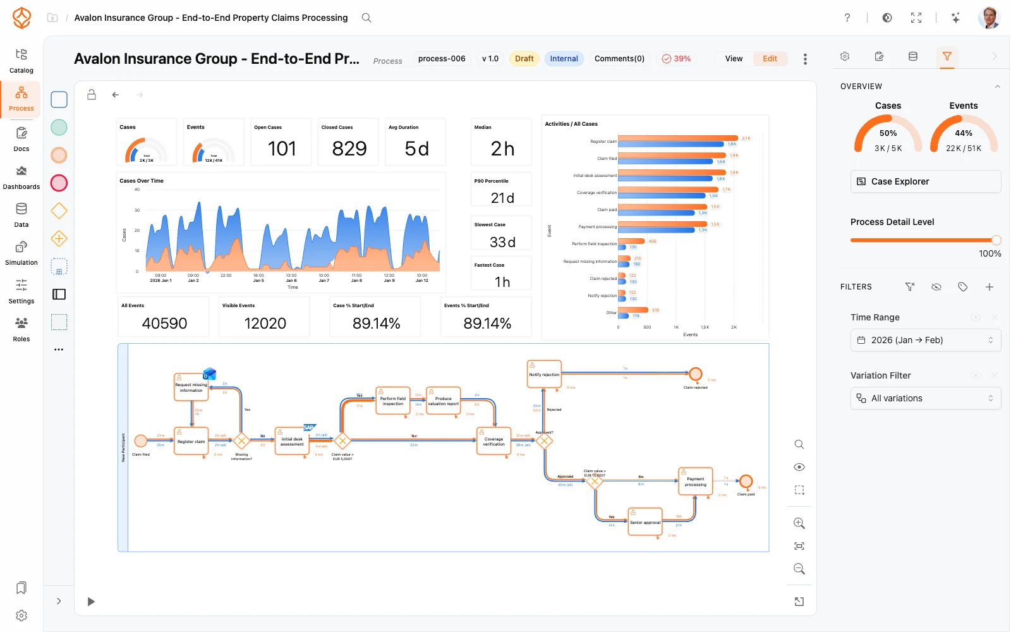Click the 39% completion badge
The image size is (1011, 632).
point(676,59)
